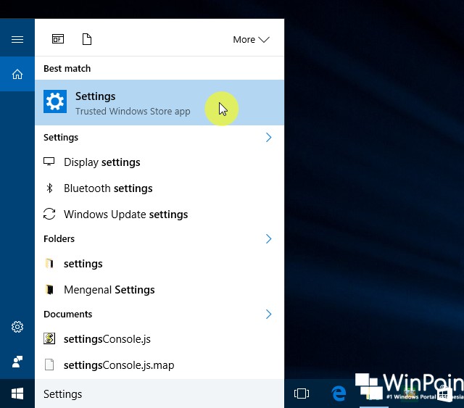464x408 pixels.
Task: Open Task View on the taskbar
Action: click(302, 394)
